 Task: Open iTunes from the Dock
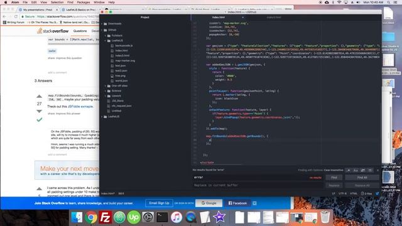click(177, 217)
